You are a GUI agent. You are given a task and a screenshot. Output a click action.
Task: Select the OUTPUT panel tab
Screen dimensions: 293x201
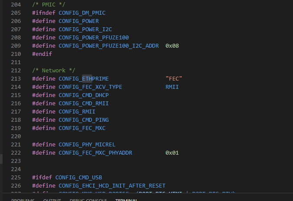pos(52,199)
